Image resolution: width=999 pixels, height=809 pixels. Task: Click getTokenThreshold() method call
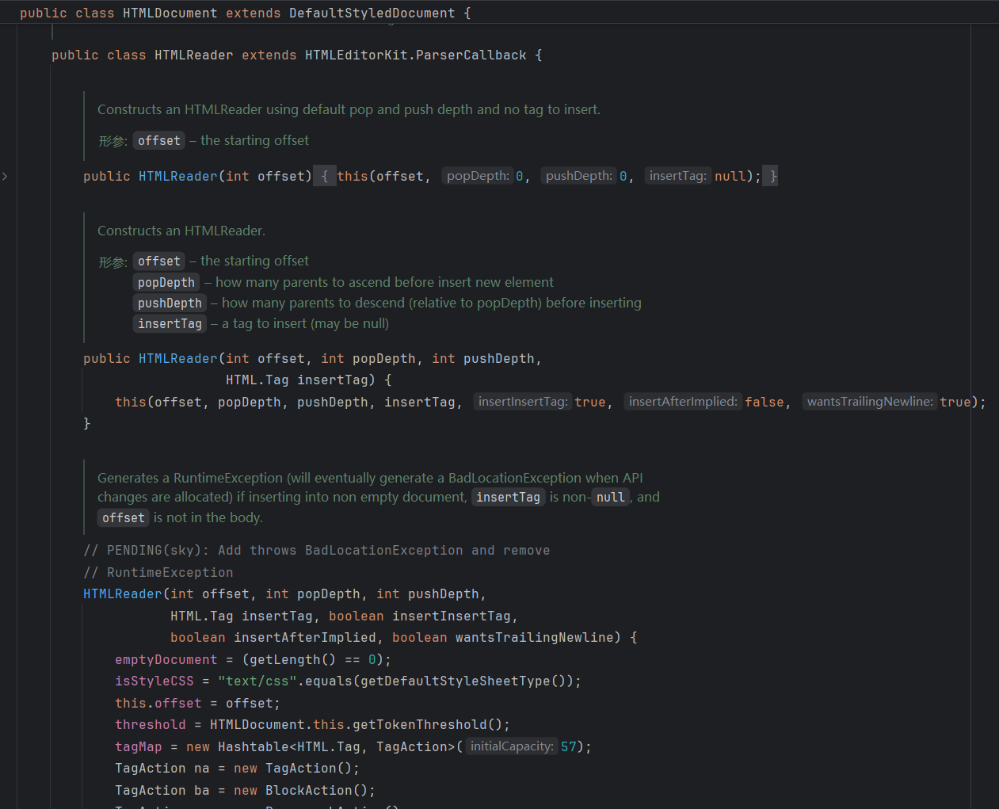click(427, 724)
